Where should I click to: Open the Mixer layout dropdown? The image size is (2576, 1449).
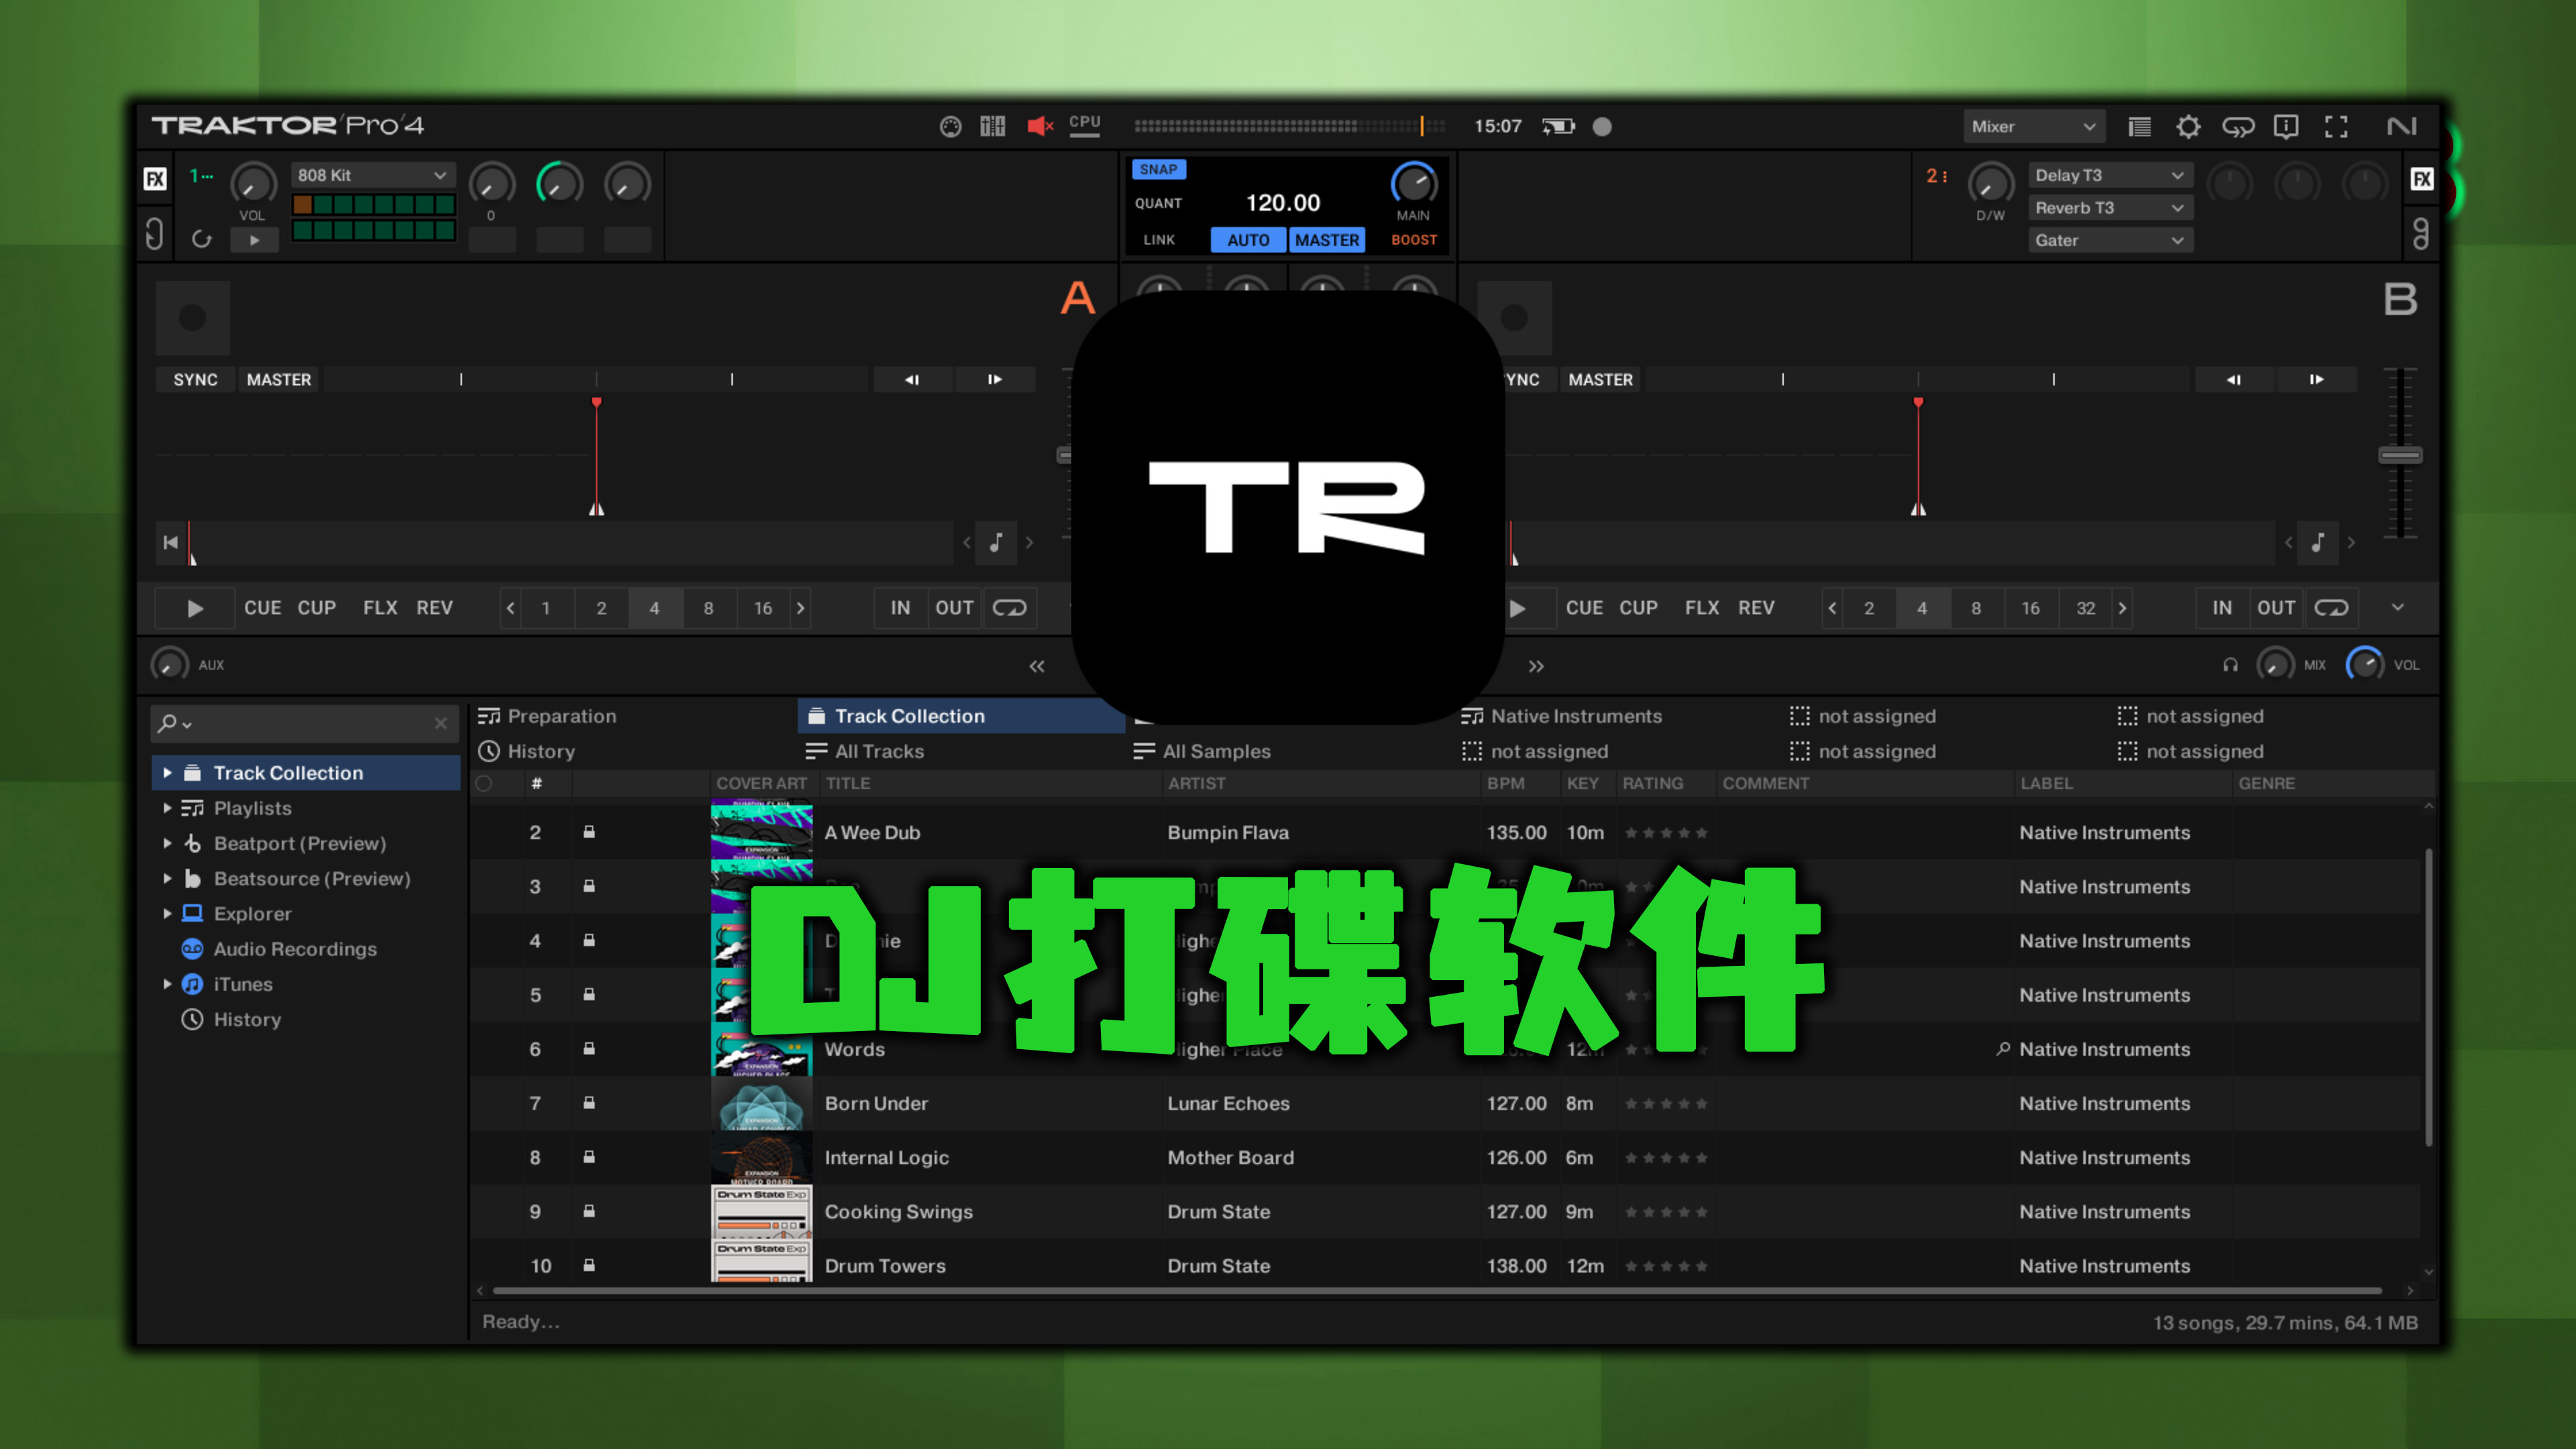click(x=2033, y=126)
